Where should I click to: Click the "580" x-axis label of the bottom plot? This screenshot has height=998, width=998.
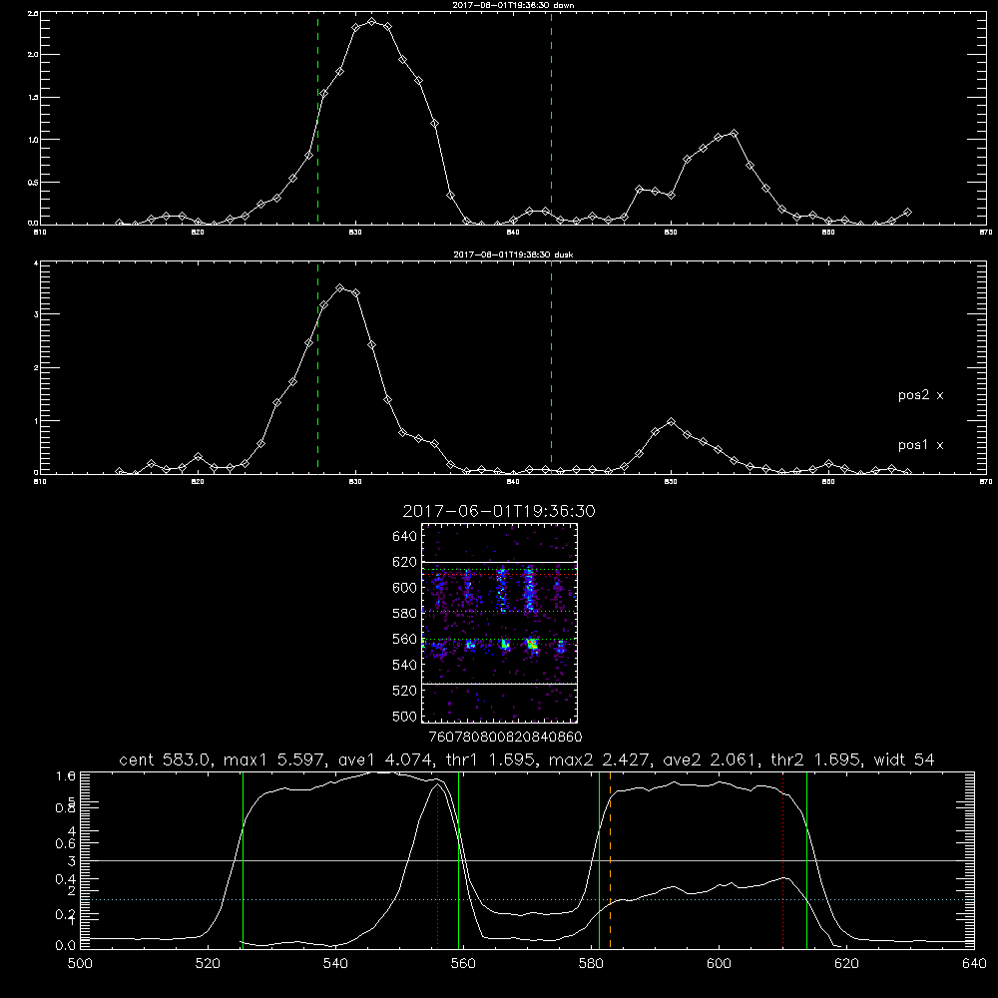(x=591, y=964)
